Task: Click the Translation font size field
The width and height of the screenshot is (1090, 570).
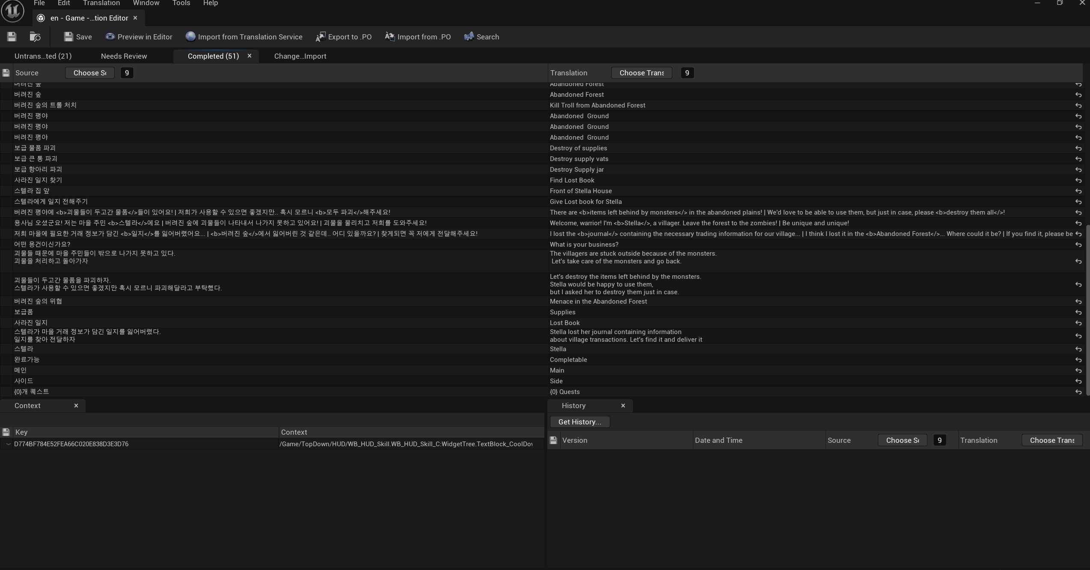Action: click(687, 73)
